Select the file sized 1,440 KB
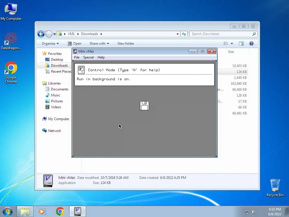 pos(240,78)
